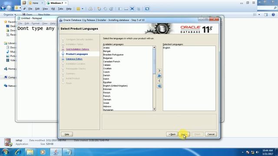
Task: Click the Available Languages scrollbar thumb
Action: [x=154, y=62]
